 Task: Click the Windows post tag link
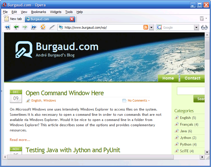pyautogui.click(x=50, y=100)
